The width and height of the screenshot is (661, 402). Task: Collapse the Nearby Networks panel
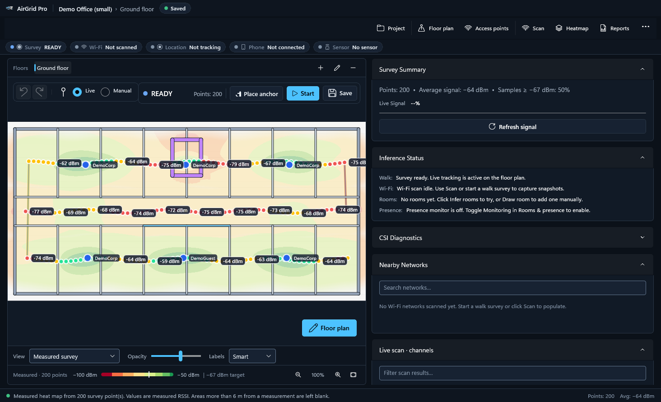[642, 265]
